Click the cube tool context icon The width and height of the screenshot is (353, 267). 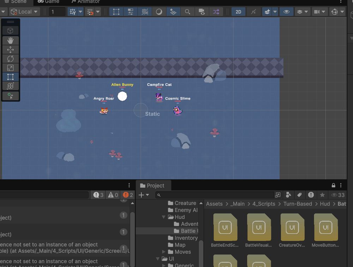point(10,31)
